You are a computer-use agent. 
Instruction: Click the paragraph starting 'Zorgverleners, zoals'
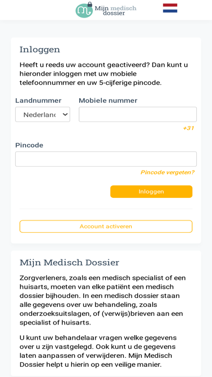tap(103, 300)
